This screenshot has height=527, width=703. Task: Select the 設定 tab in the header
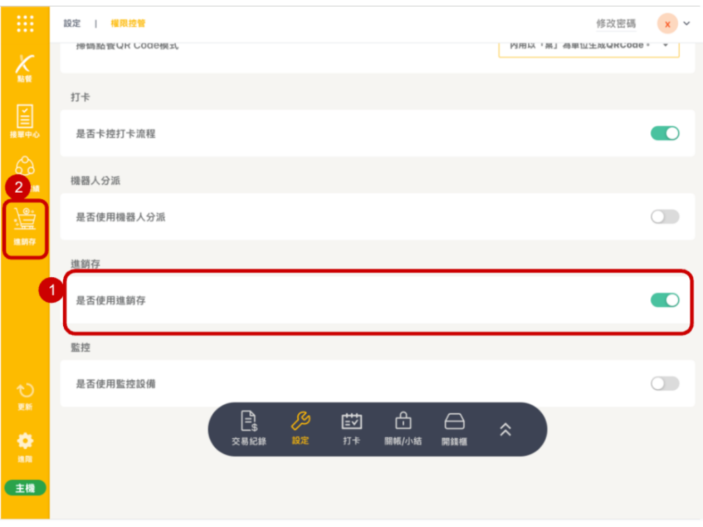pos(72,23)
